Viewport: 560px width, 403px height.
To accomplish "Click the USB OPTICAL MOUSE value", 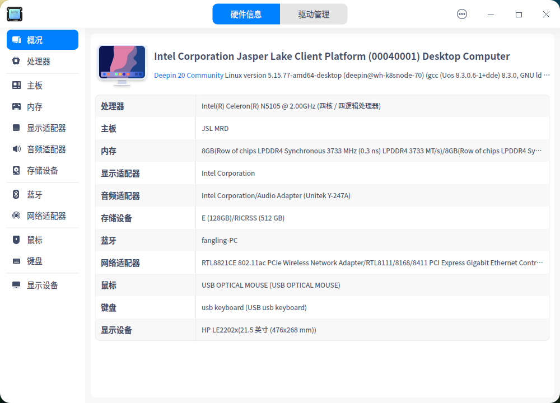I will point(270,285).
